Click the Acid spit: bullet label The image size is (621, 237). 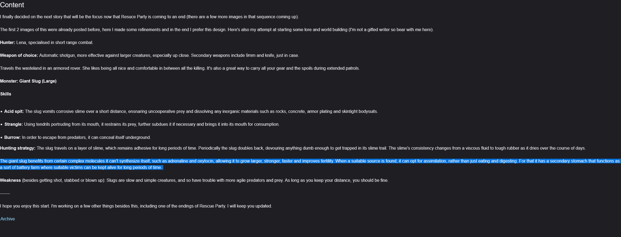14,112
